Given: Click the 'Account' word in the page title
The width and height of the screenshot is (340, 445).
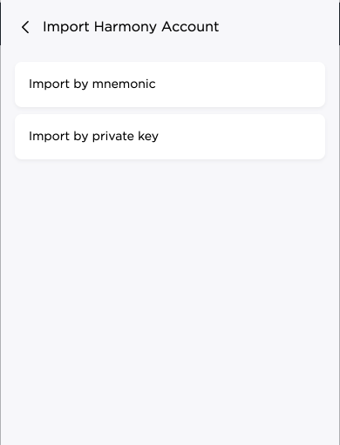Looking at the screenshot, I should pos(190,27).
